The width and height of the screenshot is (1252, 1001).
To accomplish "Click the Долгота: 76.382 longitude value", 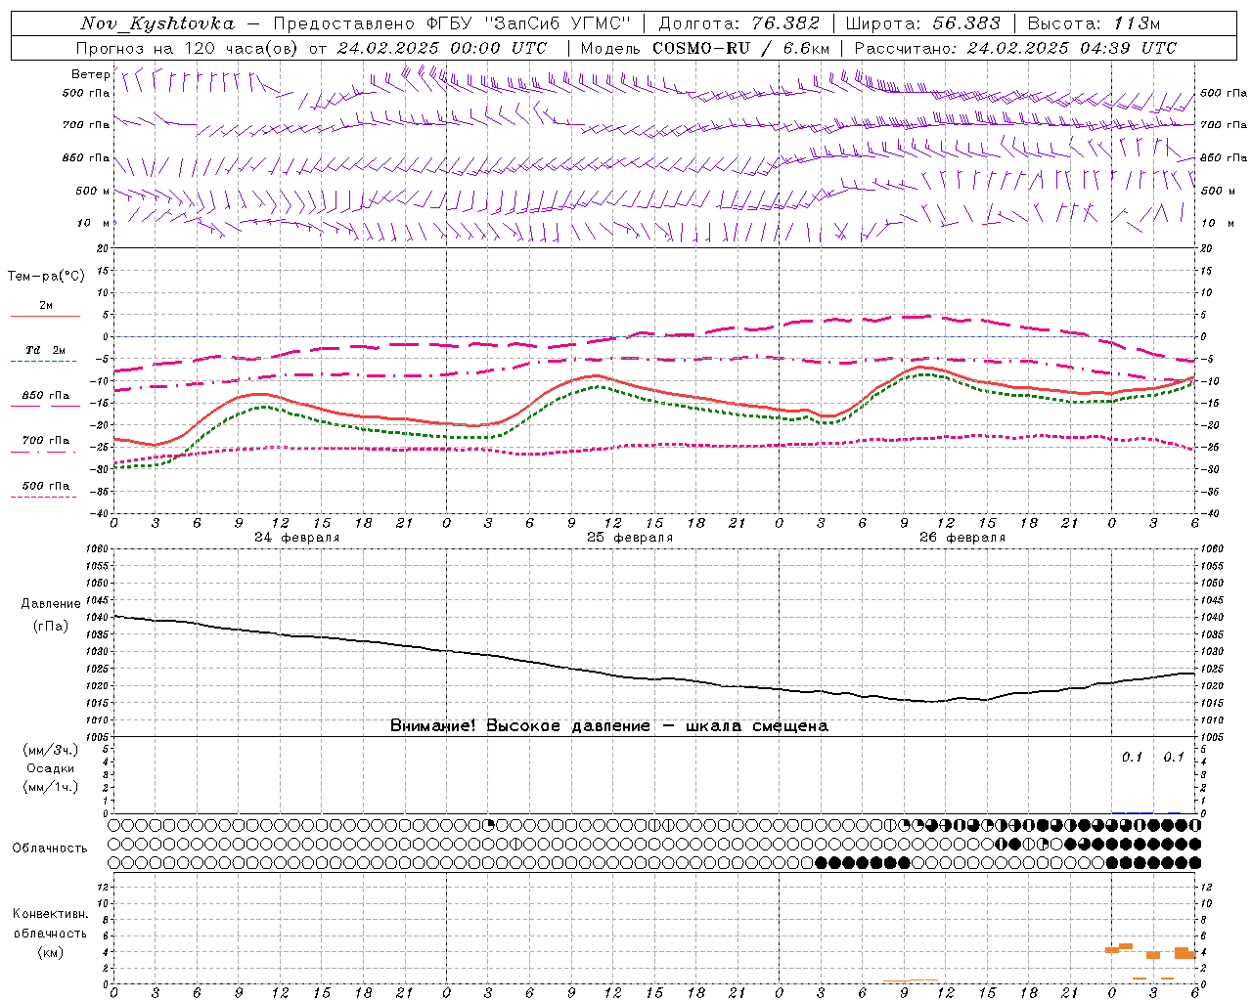I will [741, 23].
